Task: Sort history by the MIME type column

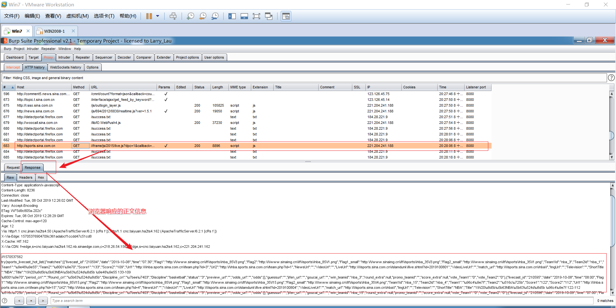Action: (x=240, y=87)
